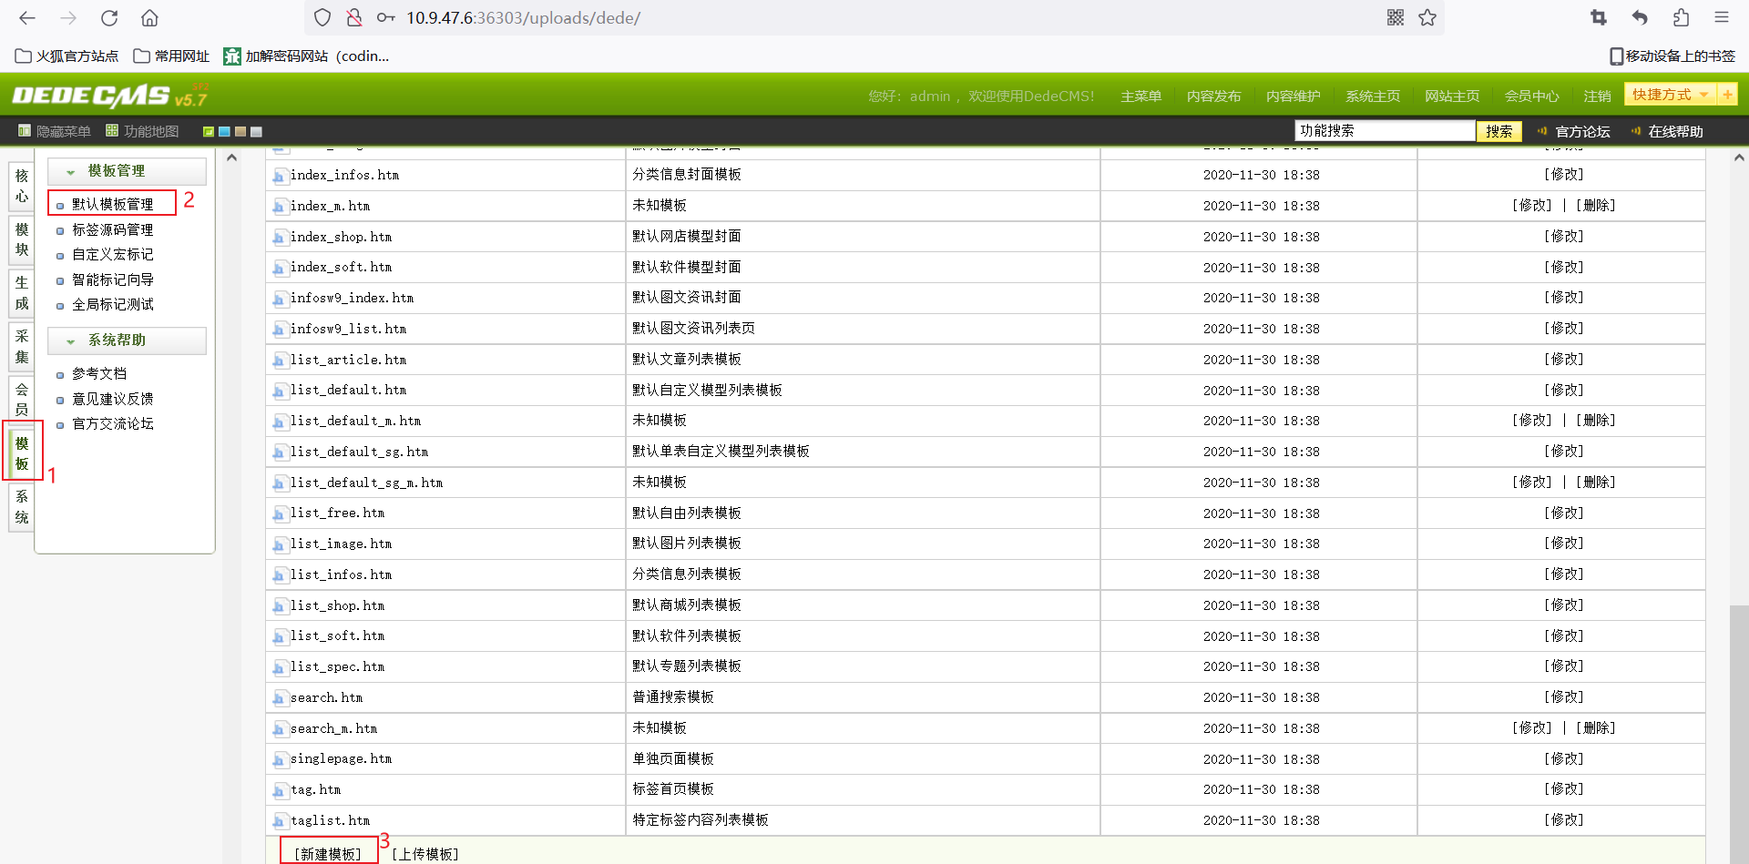Click the DedeCMS logo
Image resolution: width=1749 pixels, height=864 pixels.
109,96
